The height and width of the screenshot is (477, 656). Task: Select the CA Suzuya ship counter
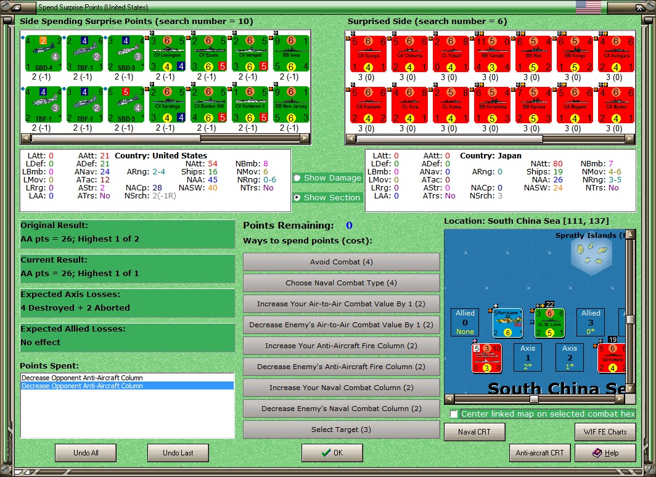click(x=368, y=54)
